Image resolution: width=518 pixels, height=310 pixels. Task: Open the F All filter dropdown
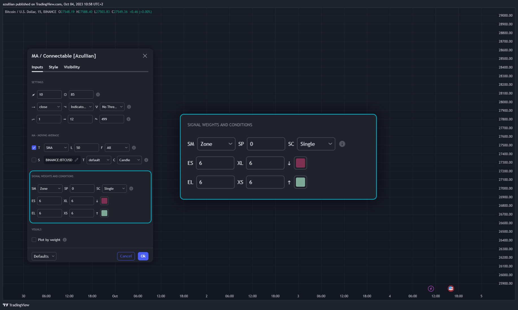[x=117, y=148]
